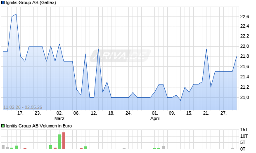Image resolution: width=256 pixels, height=153 pixels.
Task: Click the date range text '11.02.26 - 02.05.26'
Action: coord(23,107)
